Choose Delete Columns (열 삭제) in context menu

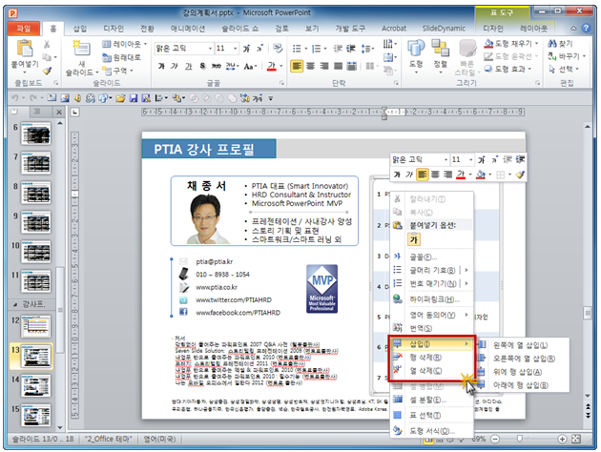pos(431,371)
